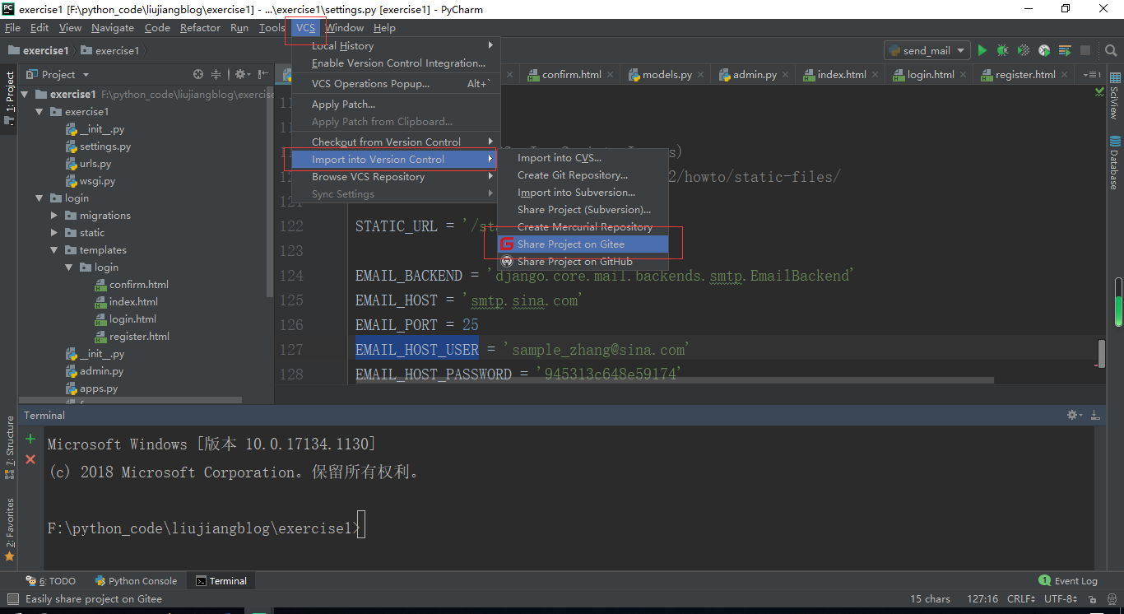Collapse the inner exercise1 package
The height and width of the screenshot is (614, 1124).
[39, 112]
